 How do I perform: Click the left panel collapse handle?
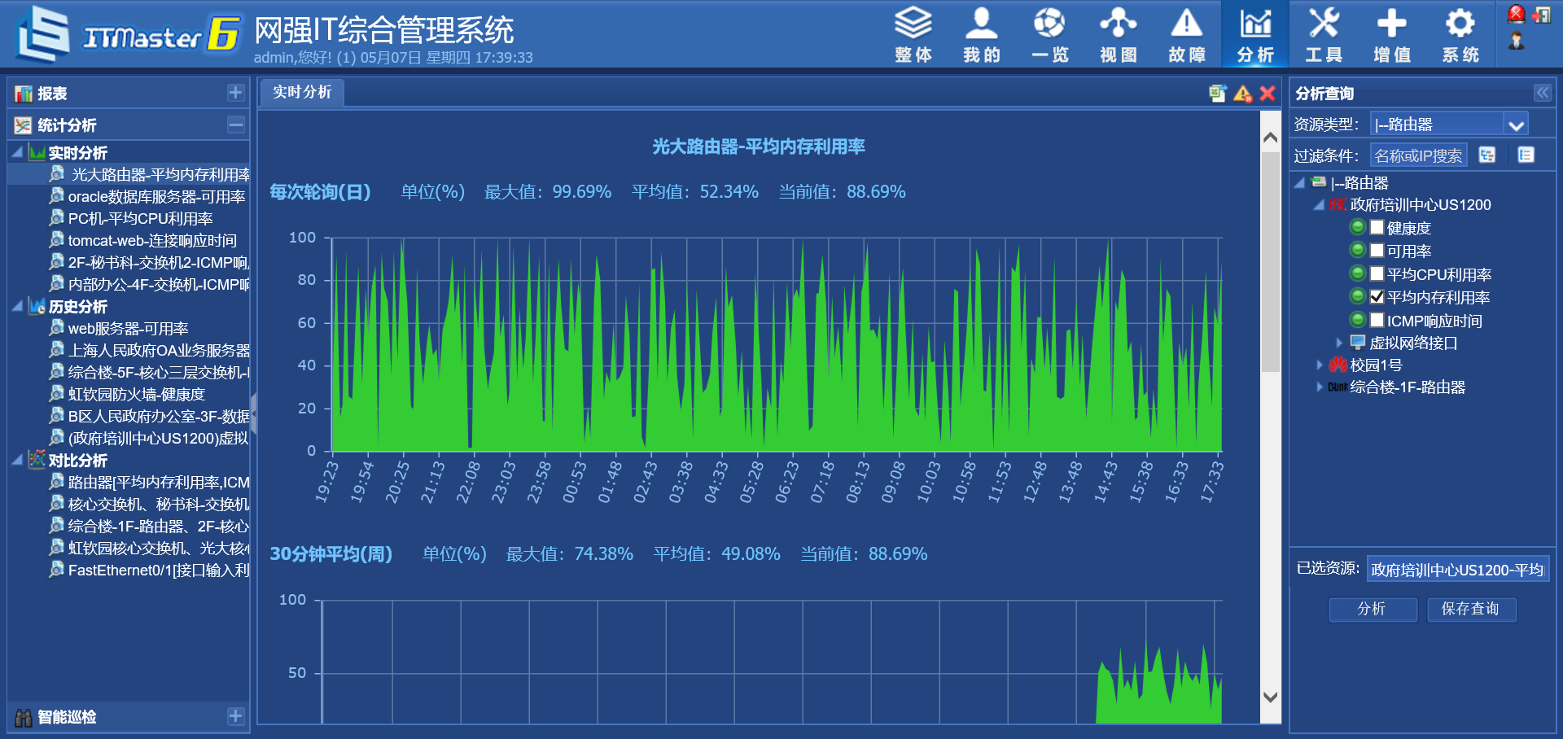[253, 415]
